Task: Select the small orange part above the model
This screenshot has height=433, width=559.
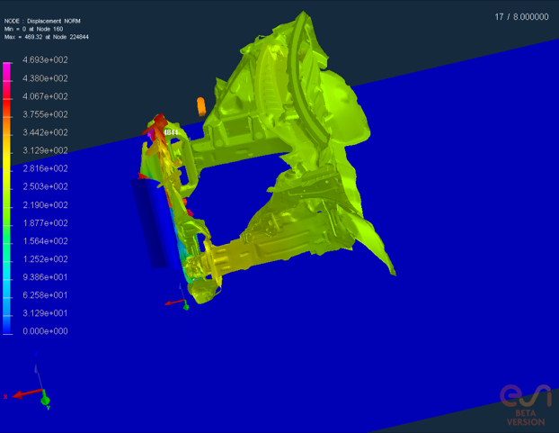Action: (x=201, y=104)
